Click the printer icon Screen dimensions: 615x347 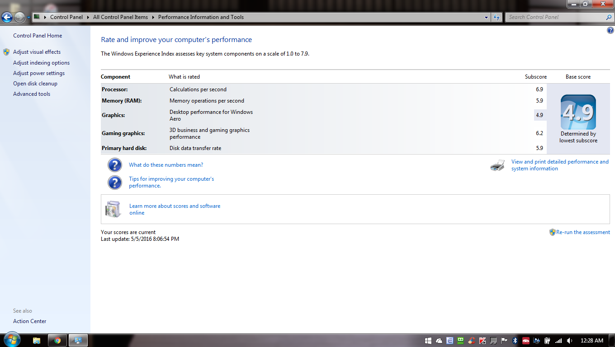pyautogui.click(x=497, y=165)
